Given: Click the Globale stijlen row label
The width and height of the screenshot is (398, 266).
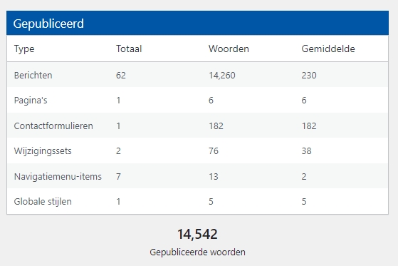Looking at the screenshot, I should [43, 202].
